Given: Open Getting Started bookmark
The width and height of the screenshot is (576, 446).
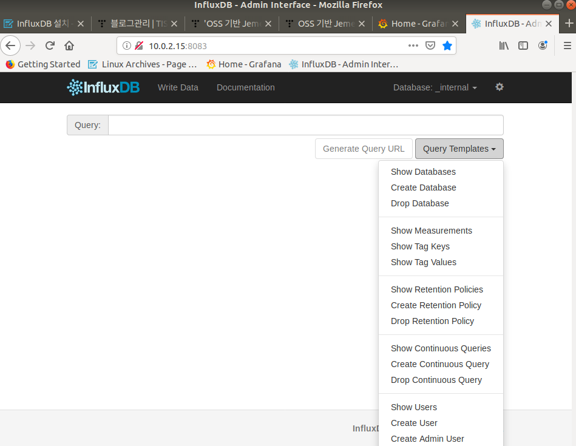Looking at the screenshot, I should point(43,64).
